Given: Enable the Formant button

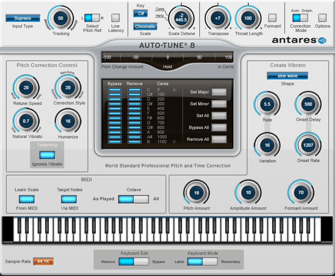Looking at the screenshot, I should pyautogui.click(x=272, y=18).
